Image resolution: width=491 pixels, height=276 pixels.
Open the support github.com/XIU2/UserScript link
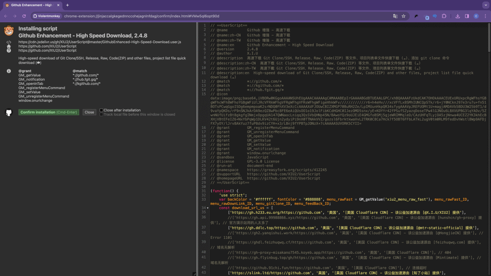pyautogui.click(x=47, y=50)
